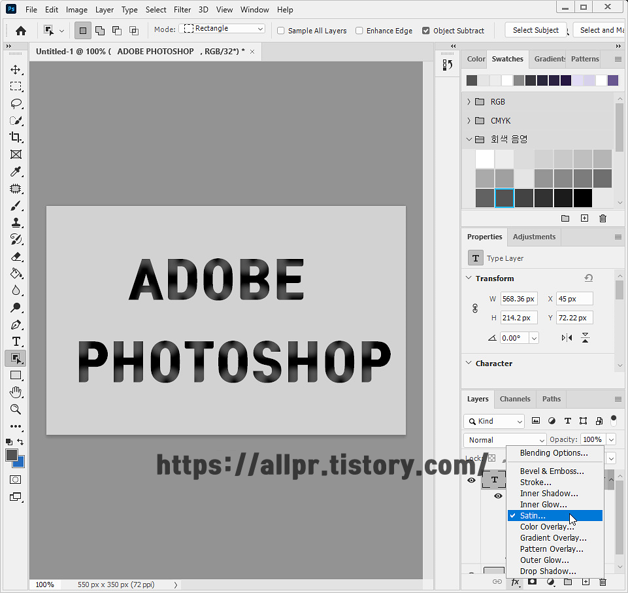Viewport: 628px width, 593px height.
Task: Select the Clone Stamp tool
Action: tap(16, 223)
